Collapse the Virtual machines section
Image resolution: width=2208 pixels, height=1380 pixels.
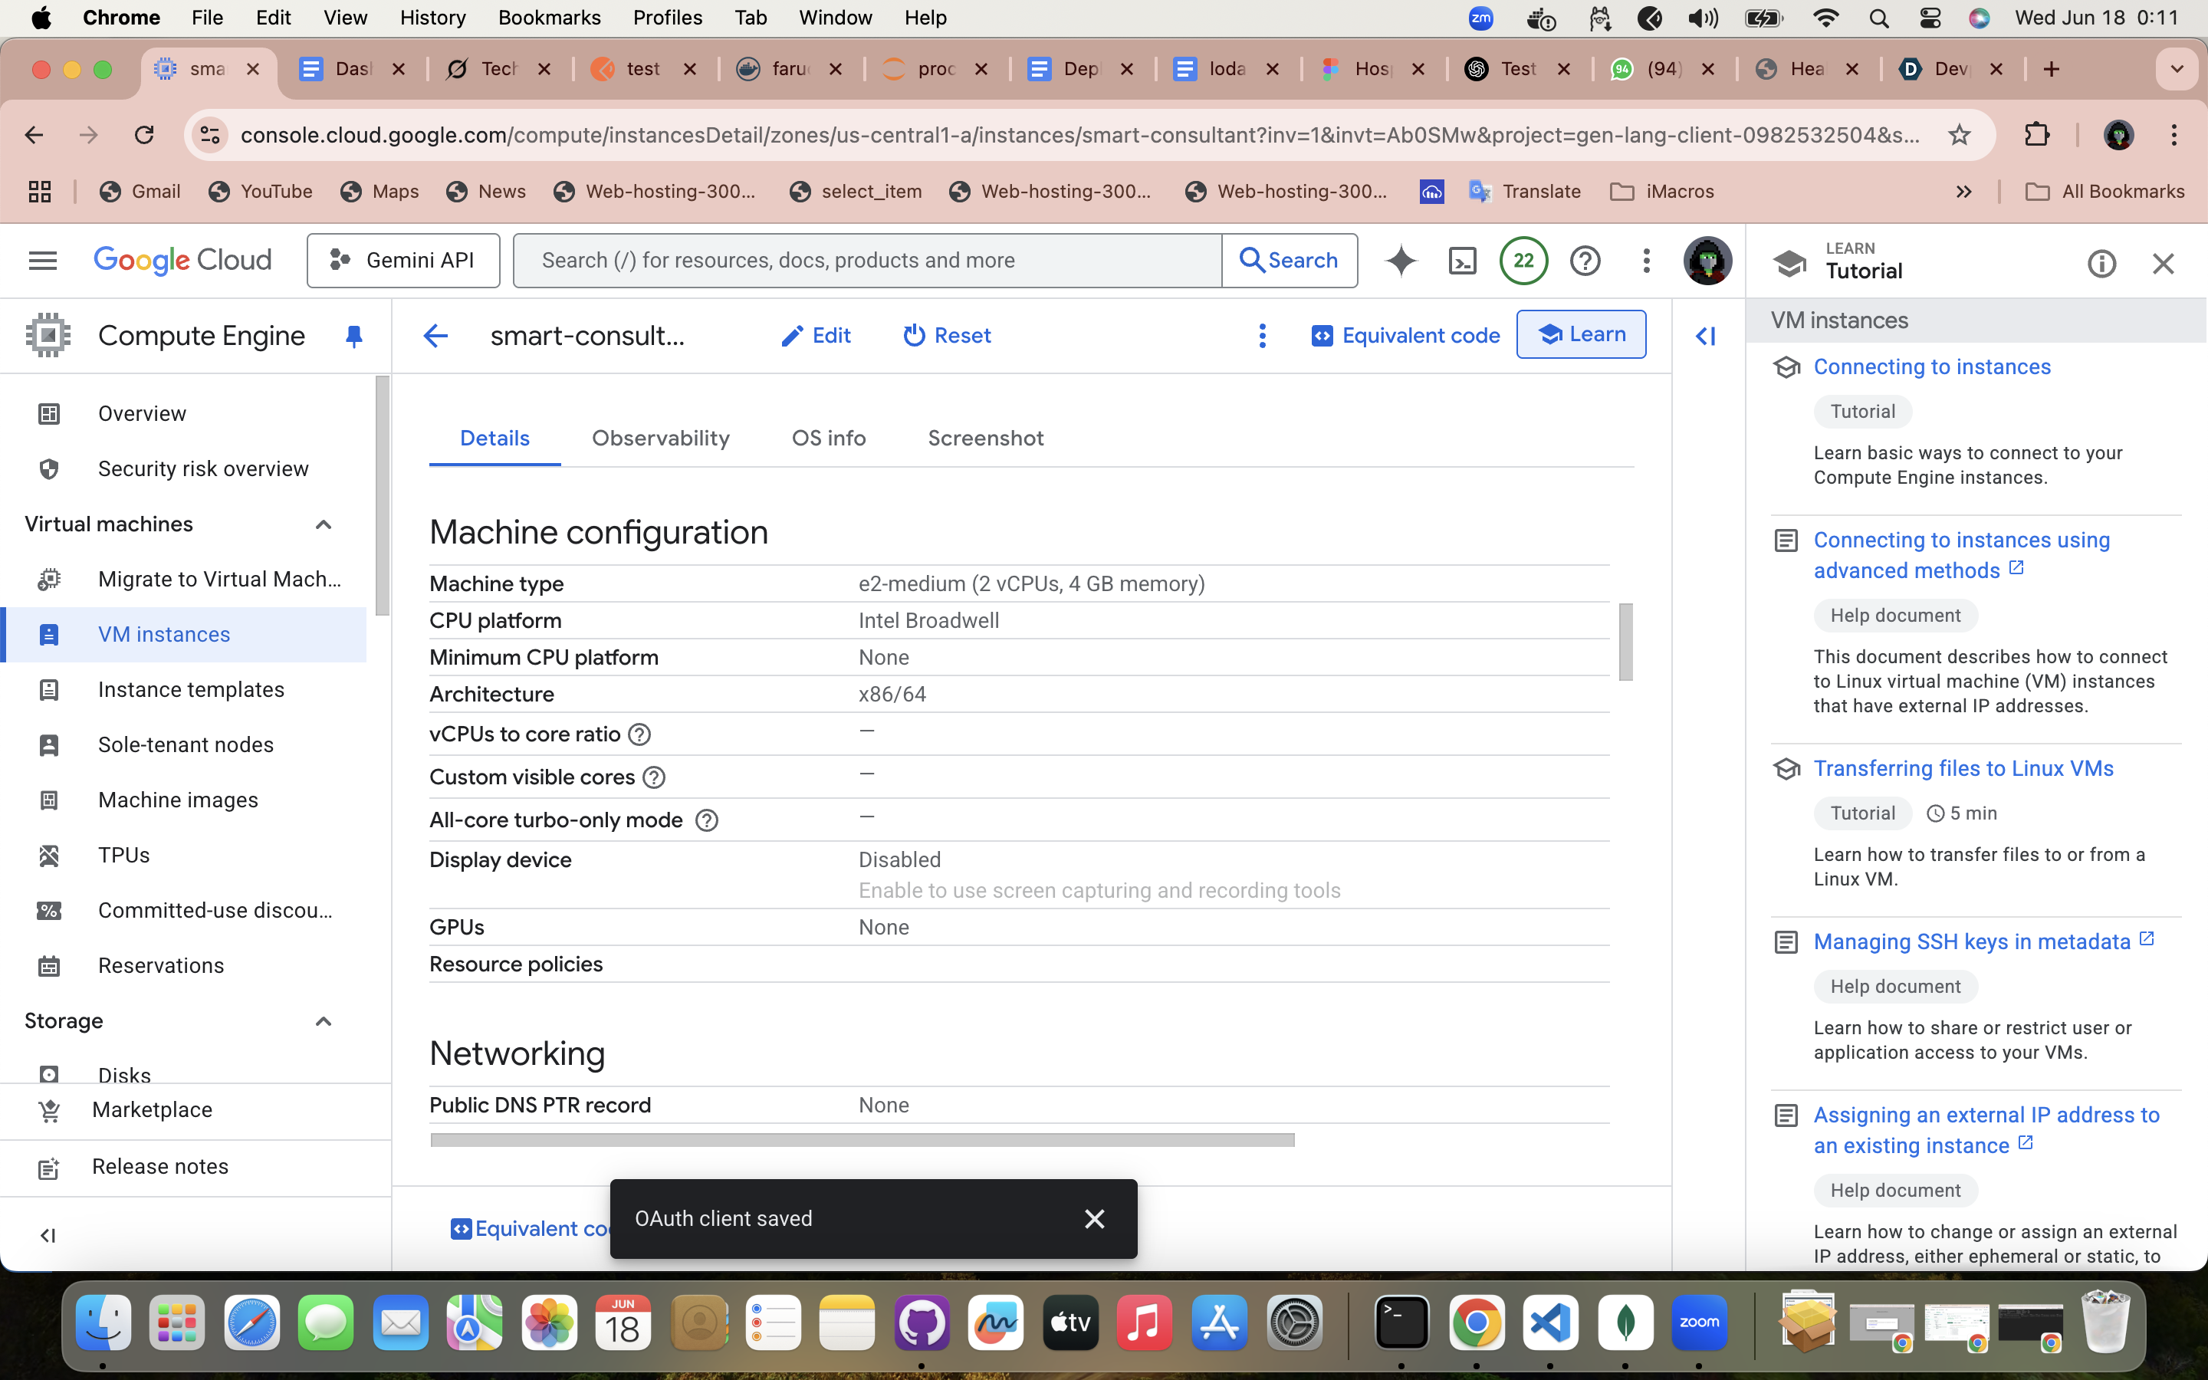(x=323, y=525)
